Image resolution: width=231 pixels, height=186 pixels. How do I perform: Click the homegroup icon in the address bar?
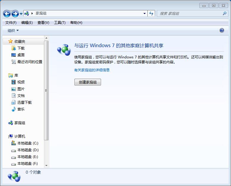tap(27, 14)
